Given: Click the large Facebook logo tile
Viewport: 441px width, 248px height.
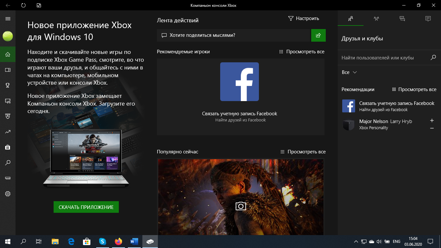Looking at the screenshot, I should click(240, 82).
